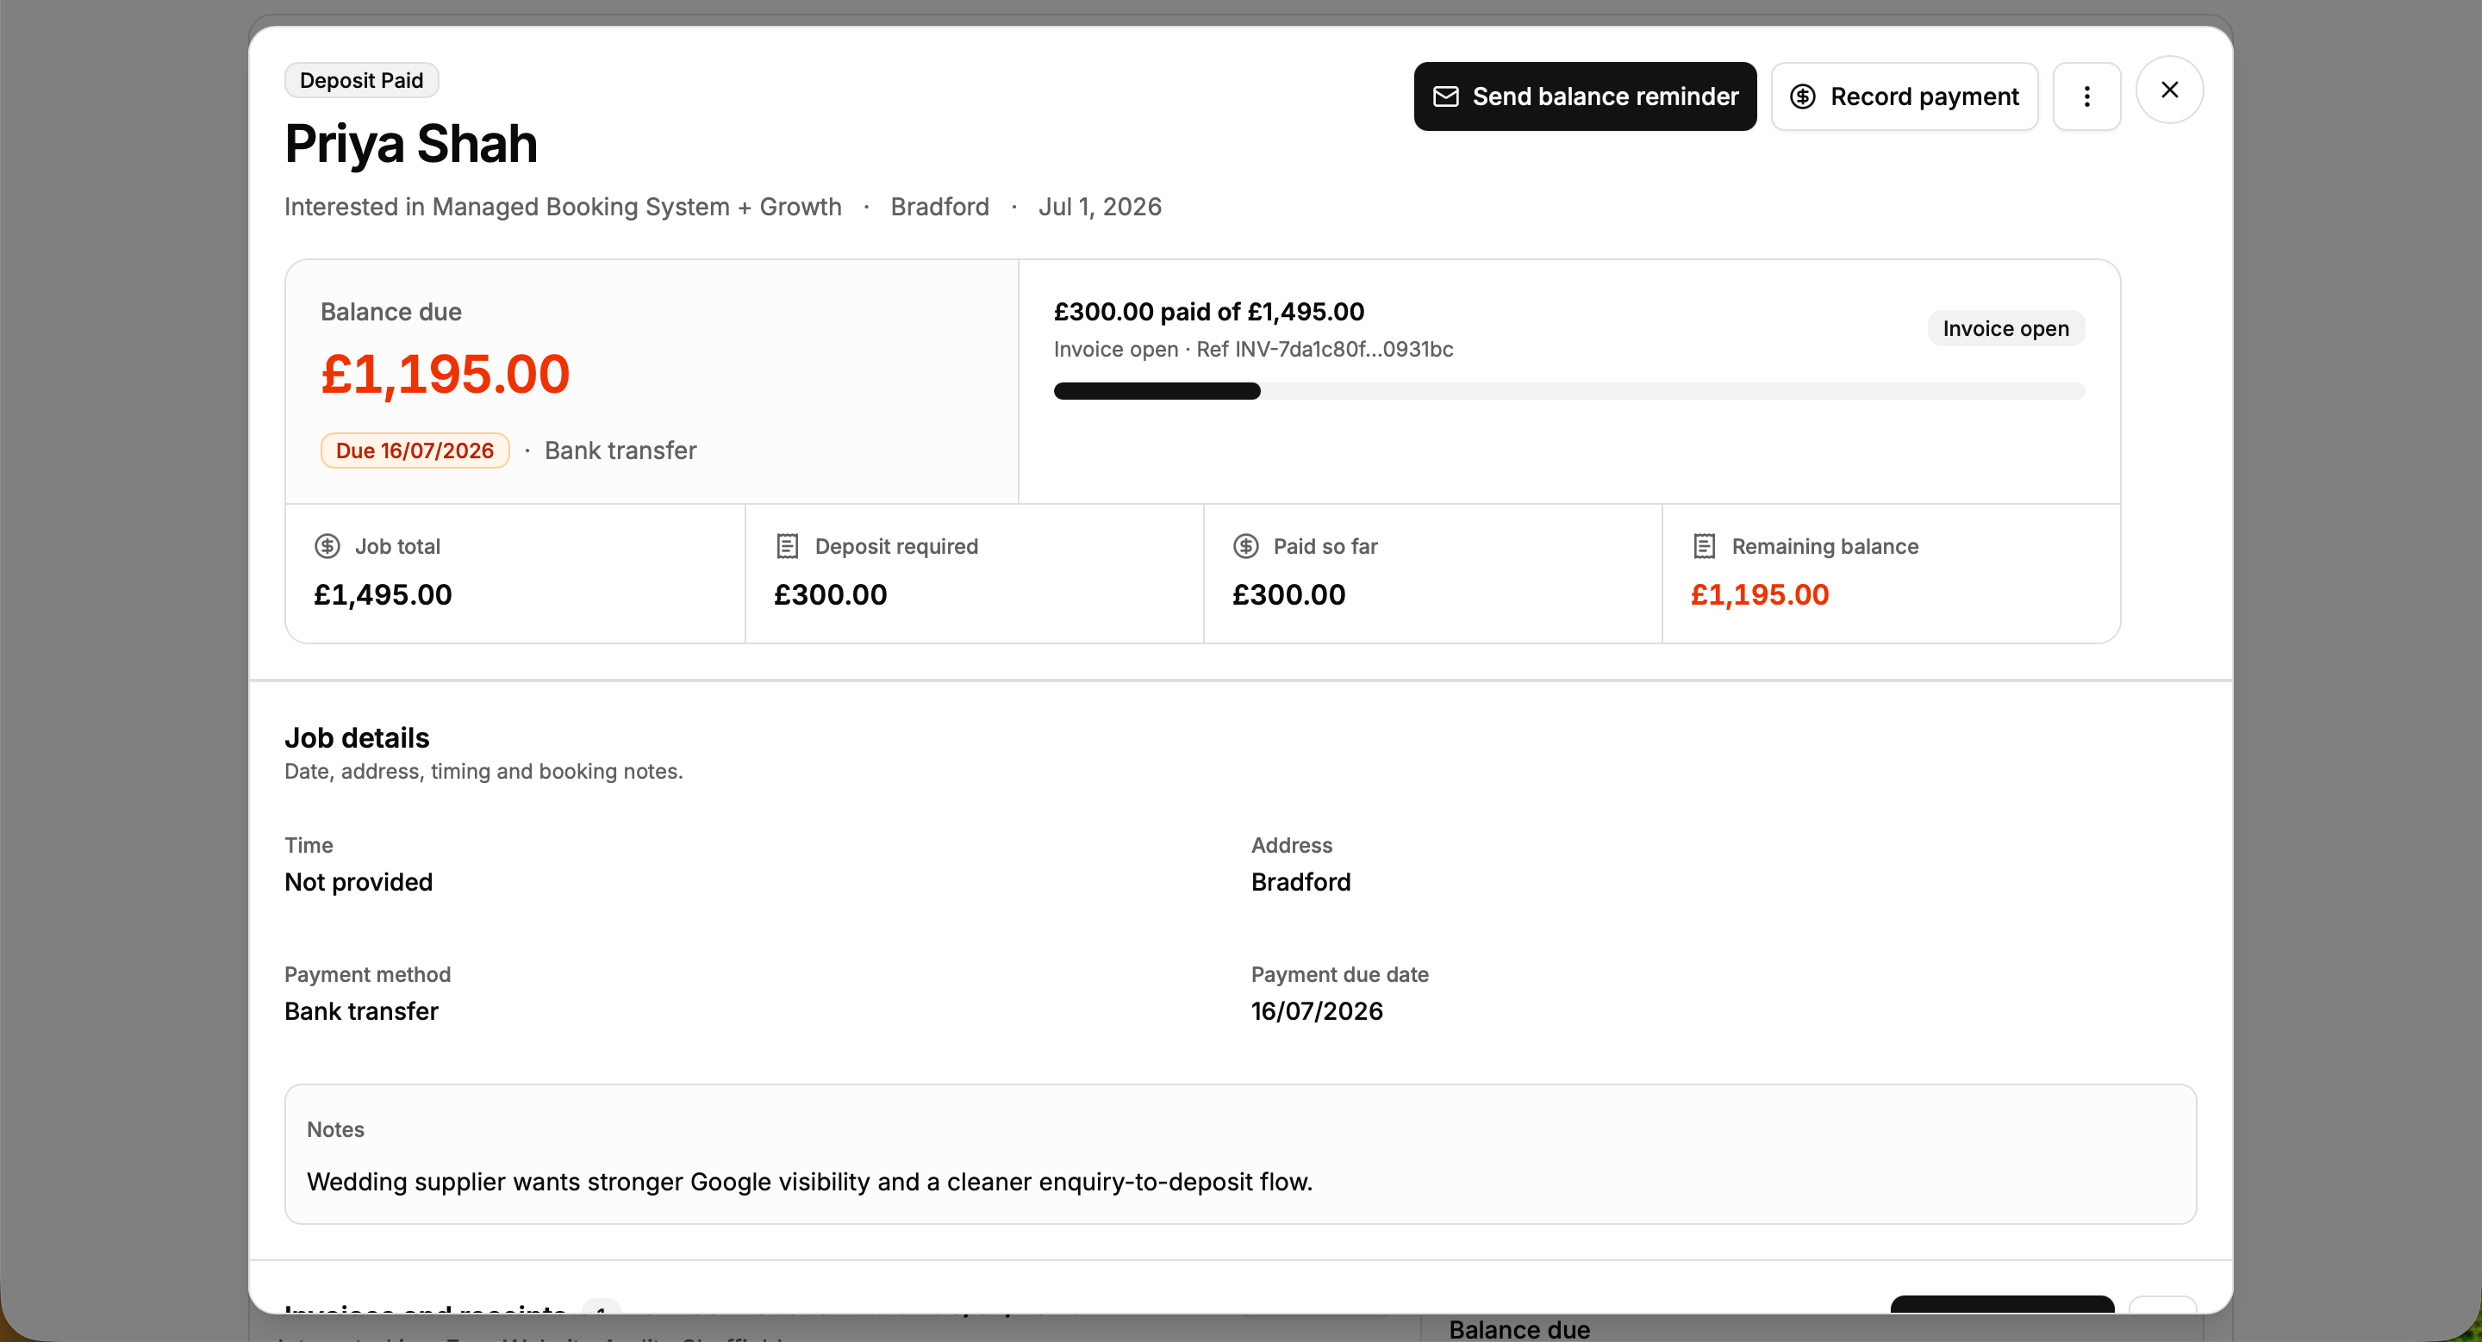Click the Interested in Managed Booking System text
The width and height of the screenshot is (2482, 1342).
pos(563,207)
